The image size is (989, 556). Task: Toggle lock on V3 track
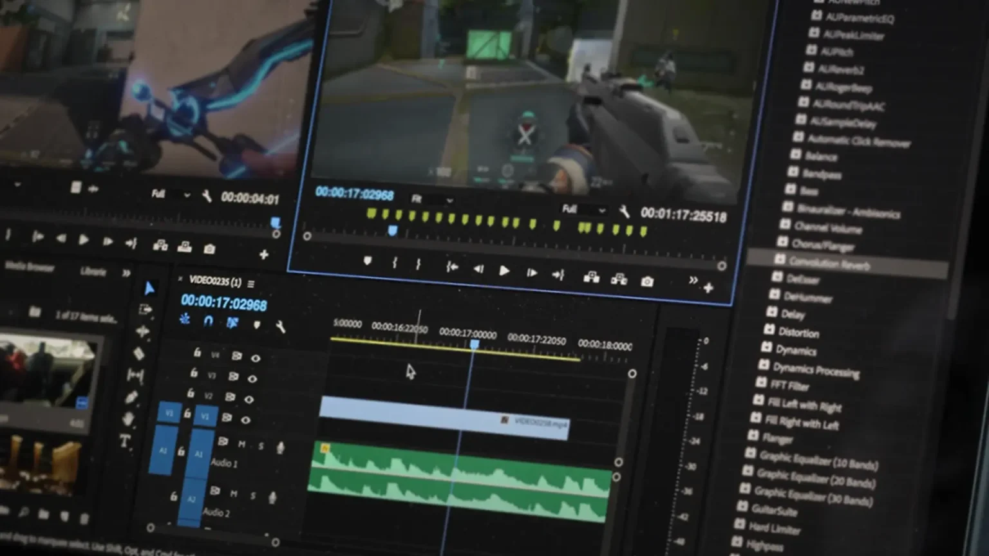(x=194, y=373)
